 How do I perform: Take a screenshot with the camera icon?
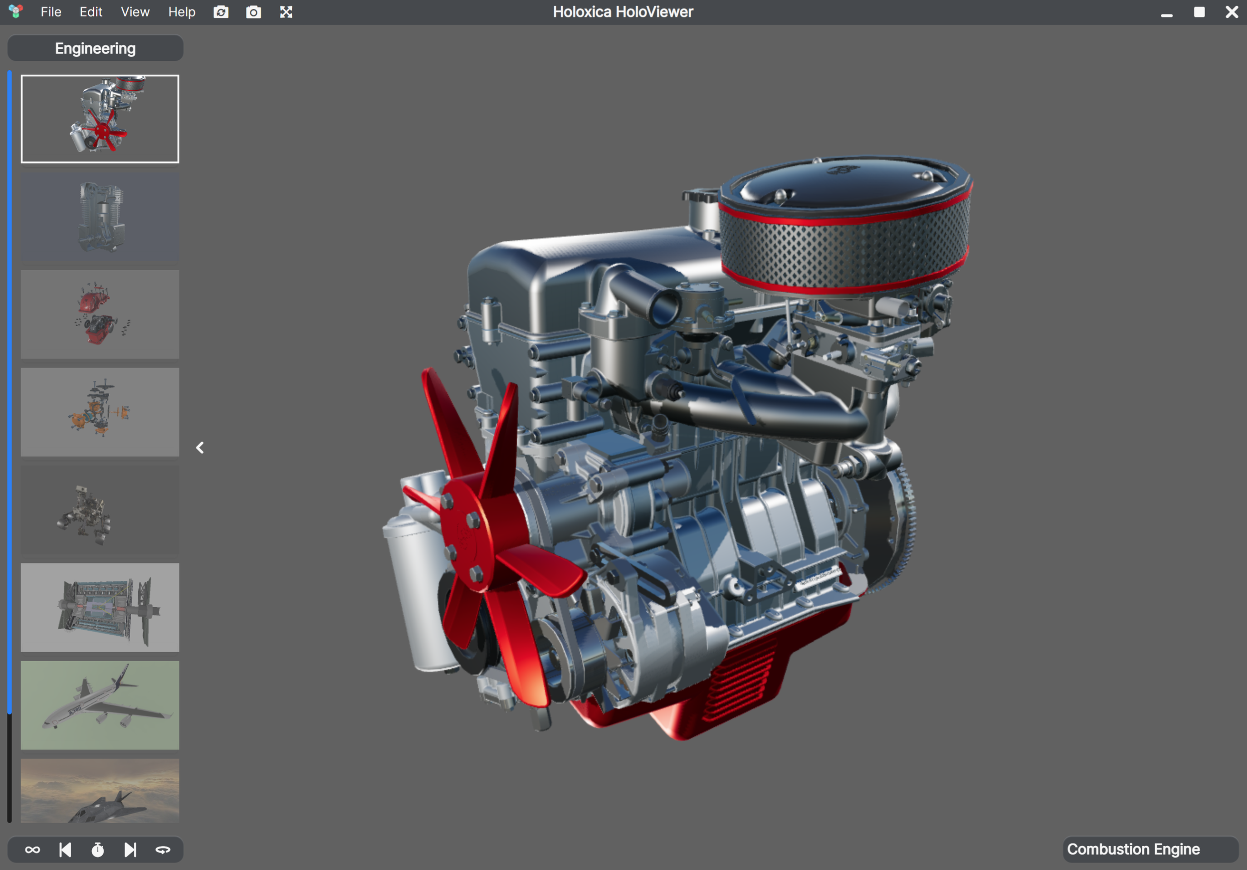pyautogui.click(x=253, y=12)
